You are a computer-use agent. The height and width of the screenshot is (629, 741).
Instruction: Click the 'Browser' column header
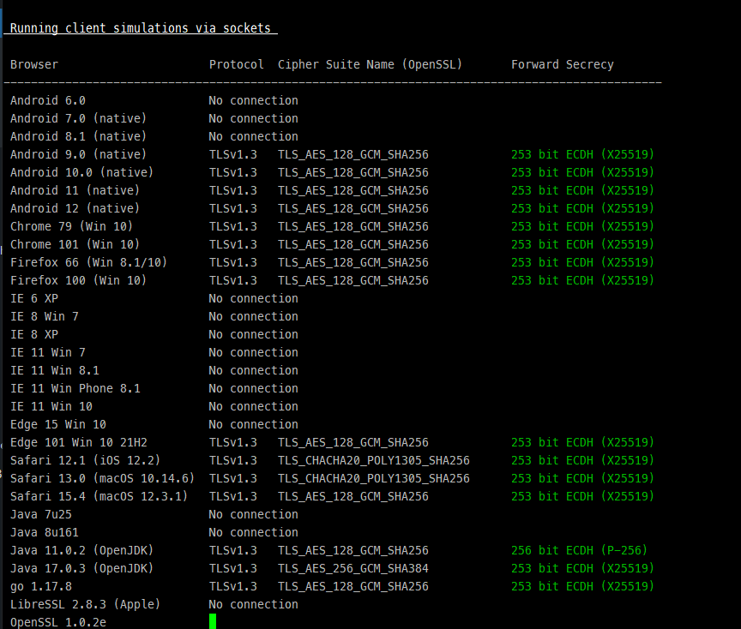coord(34,64)
